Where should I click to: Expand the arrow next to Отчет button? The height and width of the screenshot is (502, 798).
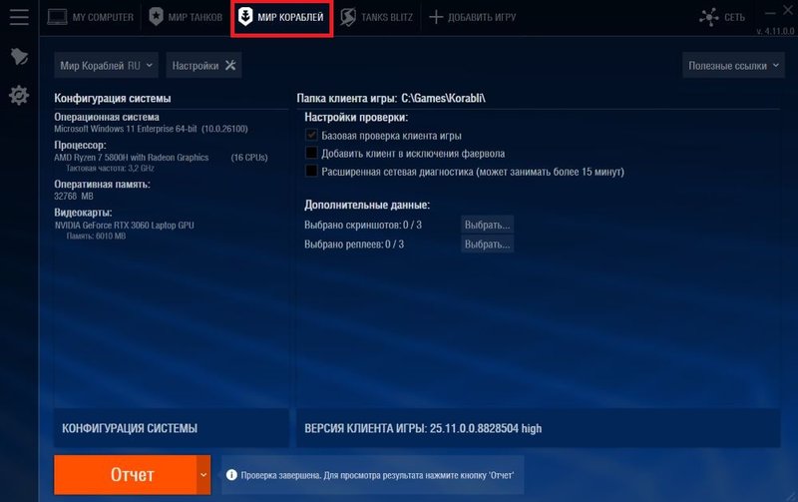tap(204, 475)
